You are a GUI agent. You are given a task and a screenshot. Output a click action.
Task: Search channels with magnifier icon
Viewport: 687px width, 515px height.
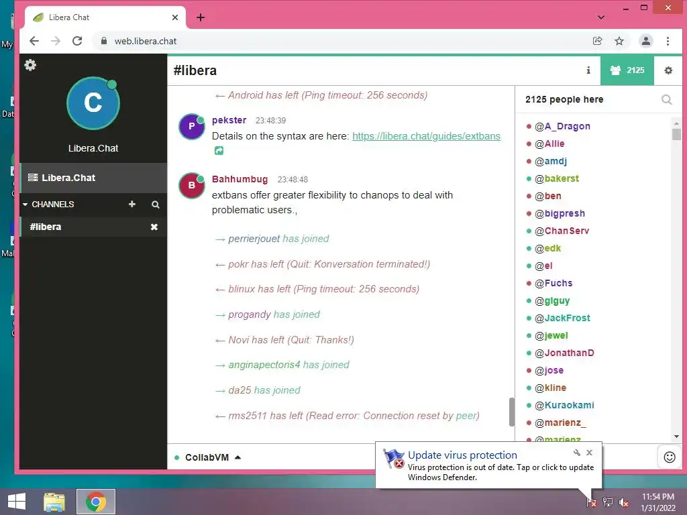click(156, 205)
